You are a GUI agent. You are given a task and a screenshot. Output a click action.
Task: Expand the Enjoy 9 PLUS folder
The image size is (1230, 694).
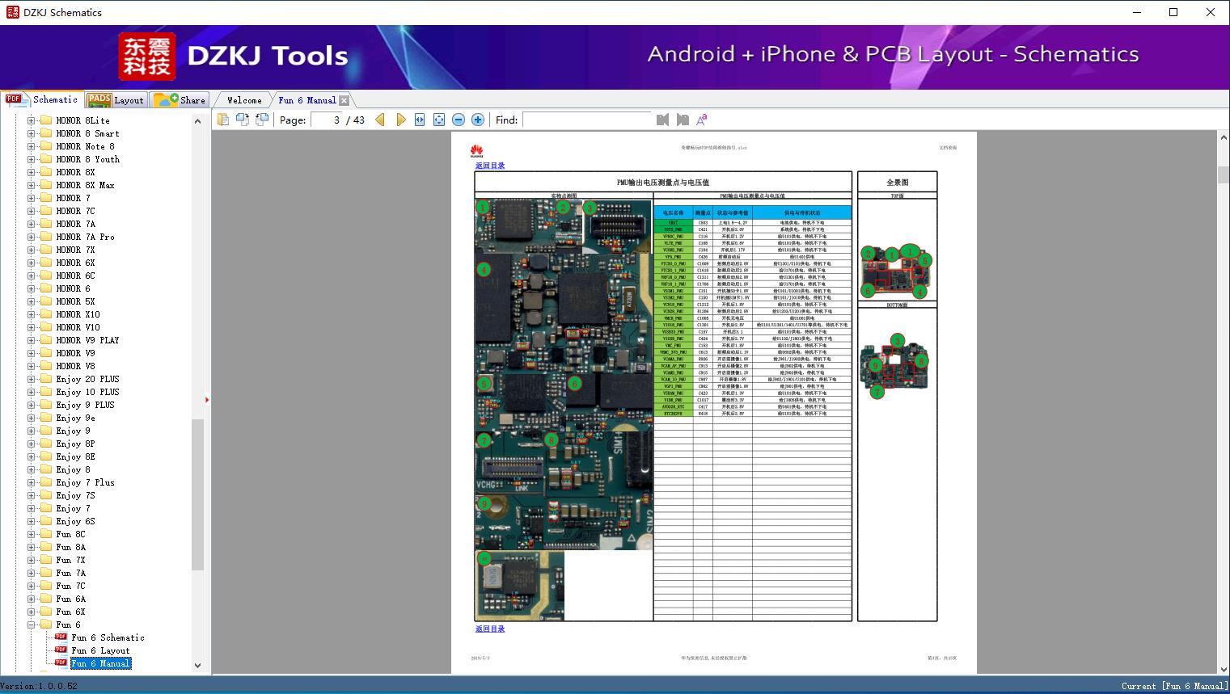tap(32, 405)
